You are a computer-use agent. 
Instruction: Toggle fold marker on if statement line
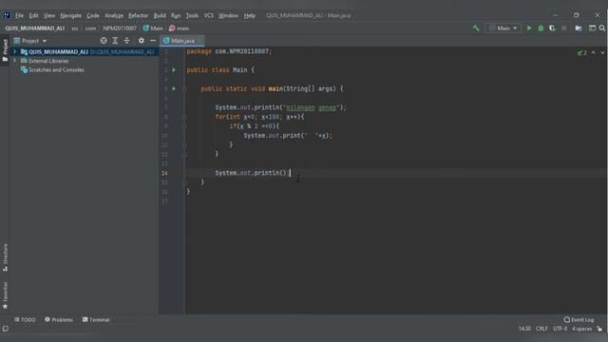[184, 126]
